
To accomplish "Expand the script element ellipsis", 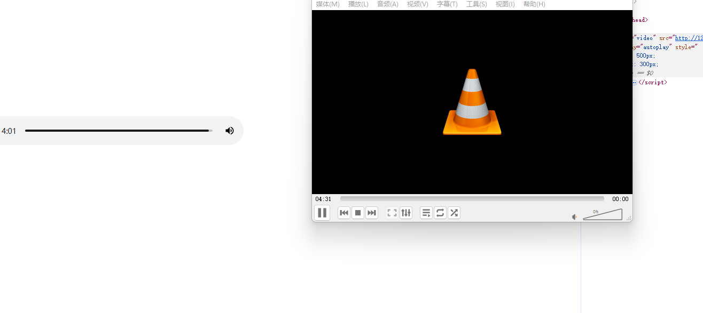I will coord(635,83).
